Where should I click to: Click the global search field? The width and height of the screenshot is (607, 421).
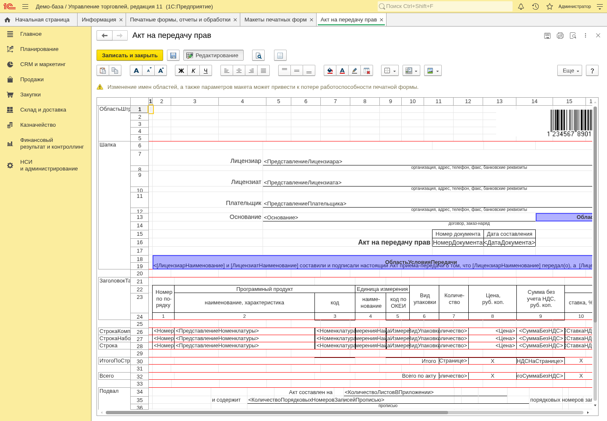(445, 6)
